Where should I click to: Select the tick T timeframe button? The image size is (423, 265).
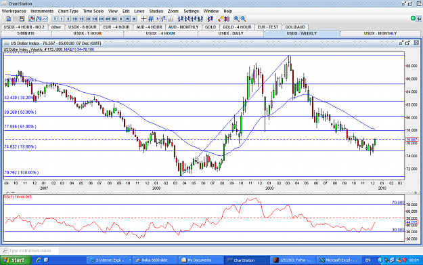(x=55, y=19)
